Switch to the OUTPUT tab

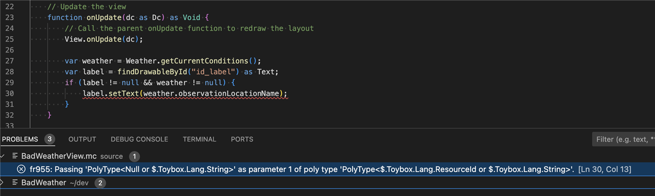(x=82, y=139)
